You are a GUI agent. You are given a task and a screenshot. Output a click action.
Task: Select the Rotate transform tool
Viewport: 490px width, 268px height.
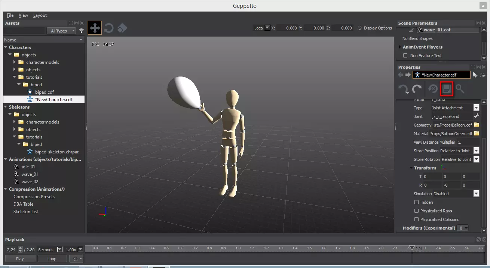(108, 28)
